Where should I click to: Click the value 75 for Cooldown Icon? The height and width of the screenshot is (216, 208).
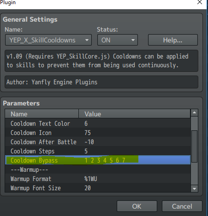click(x=88, y=133)
